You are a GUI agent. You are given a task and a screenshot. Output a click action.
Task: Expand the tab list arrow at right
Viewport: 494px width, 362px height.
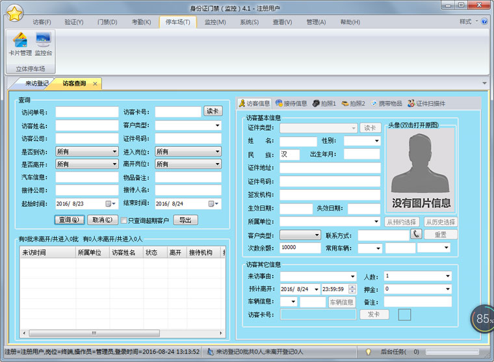pos(484,83)
